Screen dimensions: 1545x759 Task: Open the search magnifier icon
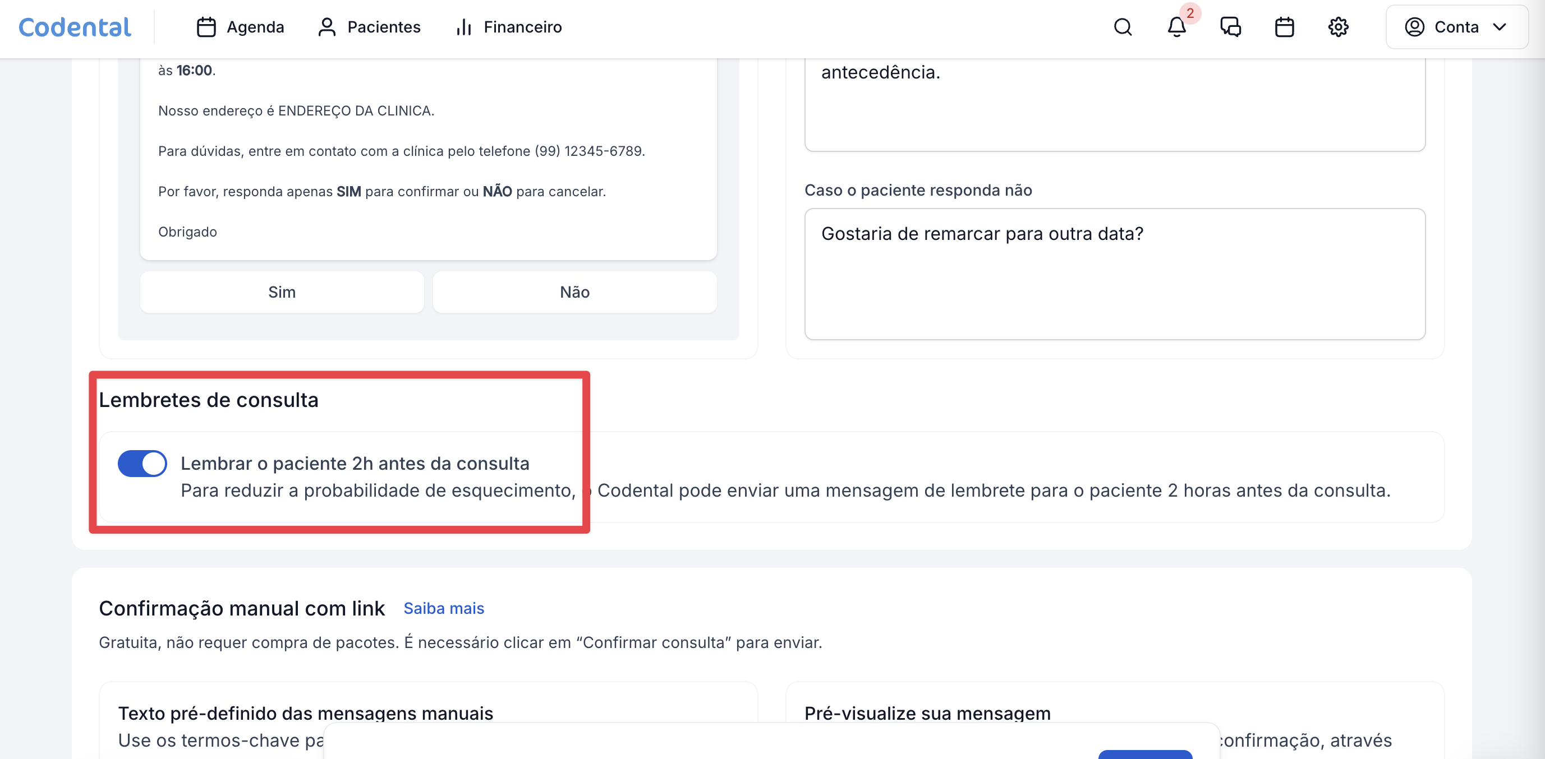click(1123, 27)
